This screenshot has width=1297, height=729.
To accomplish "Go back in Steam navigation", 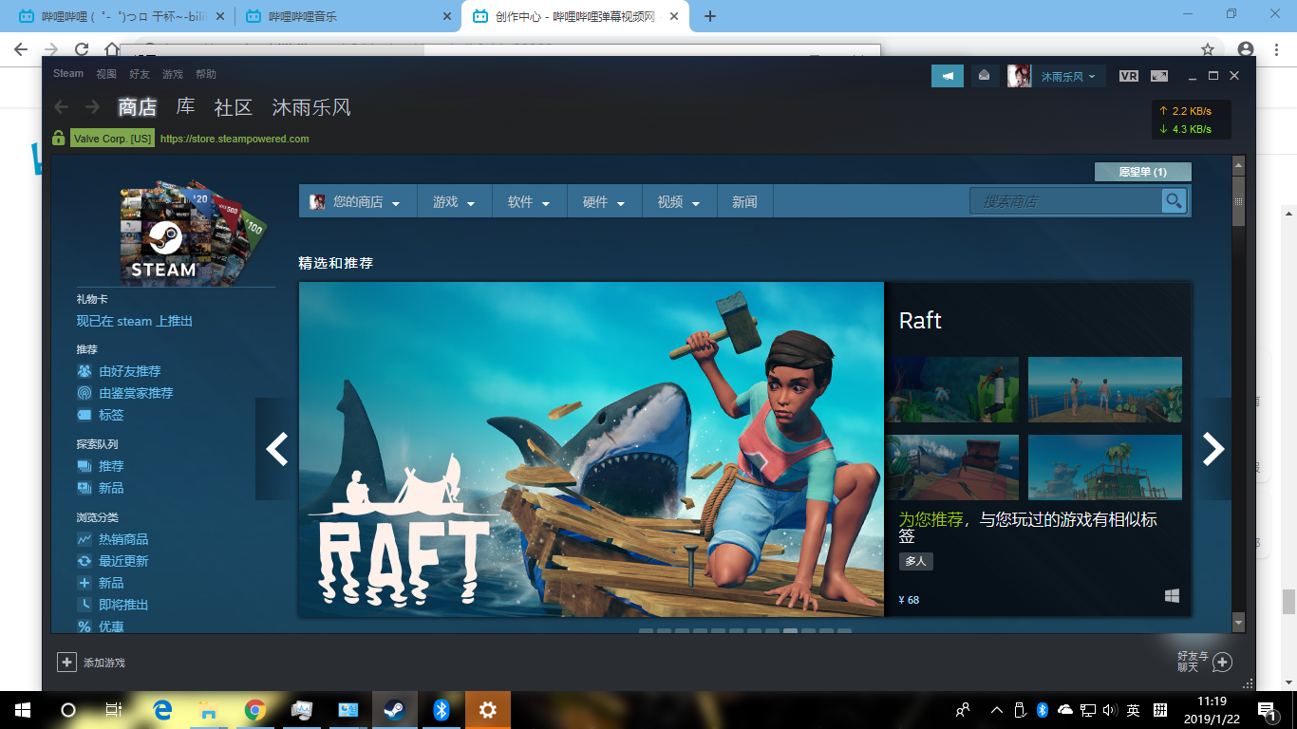I will [62, 107].
